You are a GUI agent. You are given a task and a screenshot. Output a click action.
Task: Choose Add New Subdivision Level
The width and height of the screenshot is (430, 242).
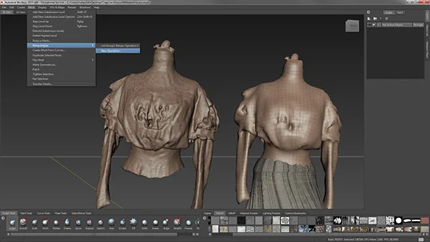tap(61, 12)
